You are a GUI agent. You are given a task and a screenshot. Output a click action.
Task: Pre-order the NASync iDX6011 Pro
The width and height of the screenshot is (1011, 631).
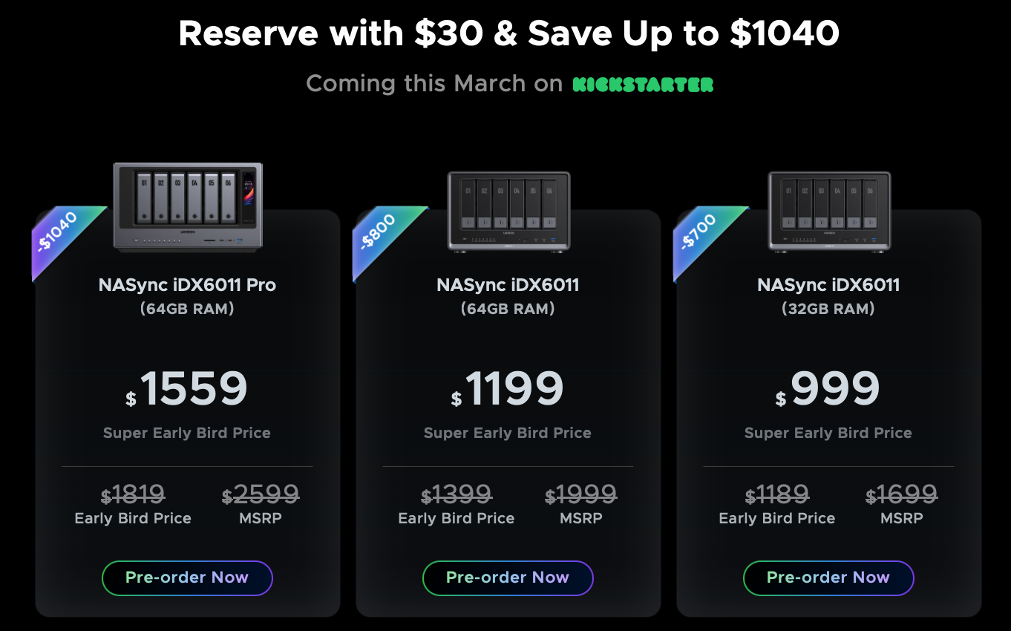(187, 578)
